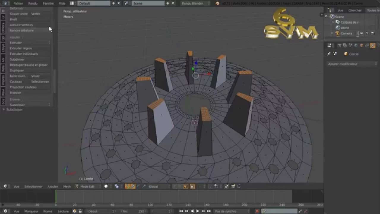This screenshot has width=380, height=214.
Task: Open the Scene properties tab icon
Action: (350, 45)
